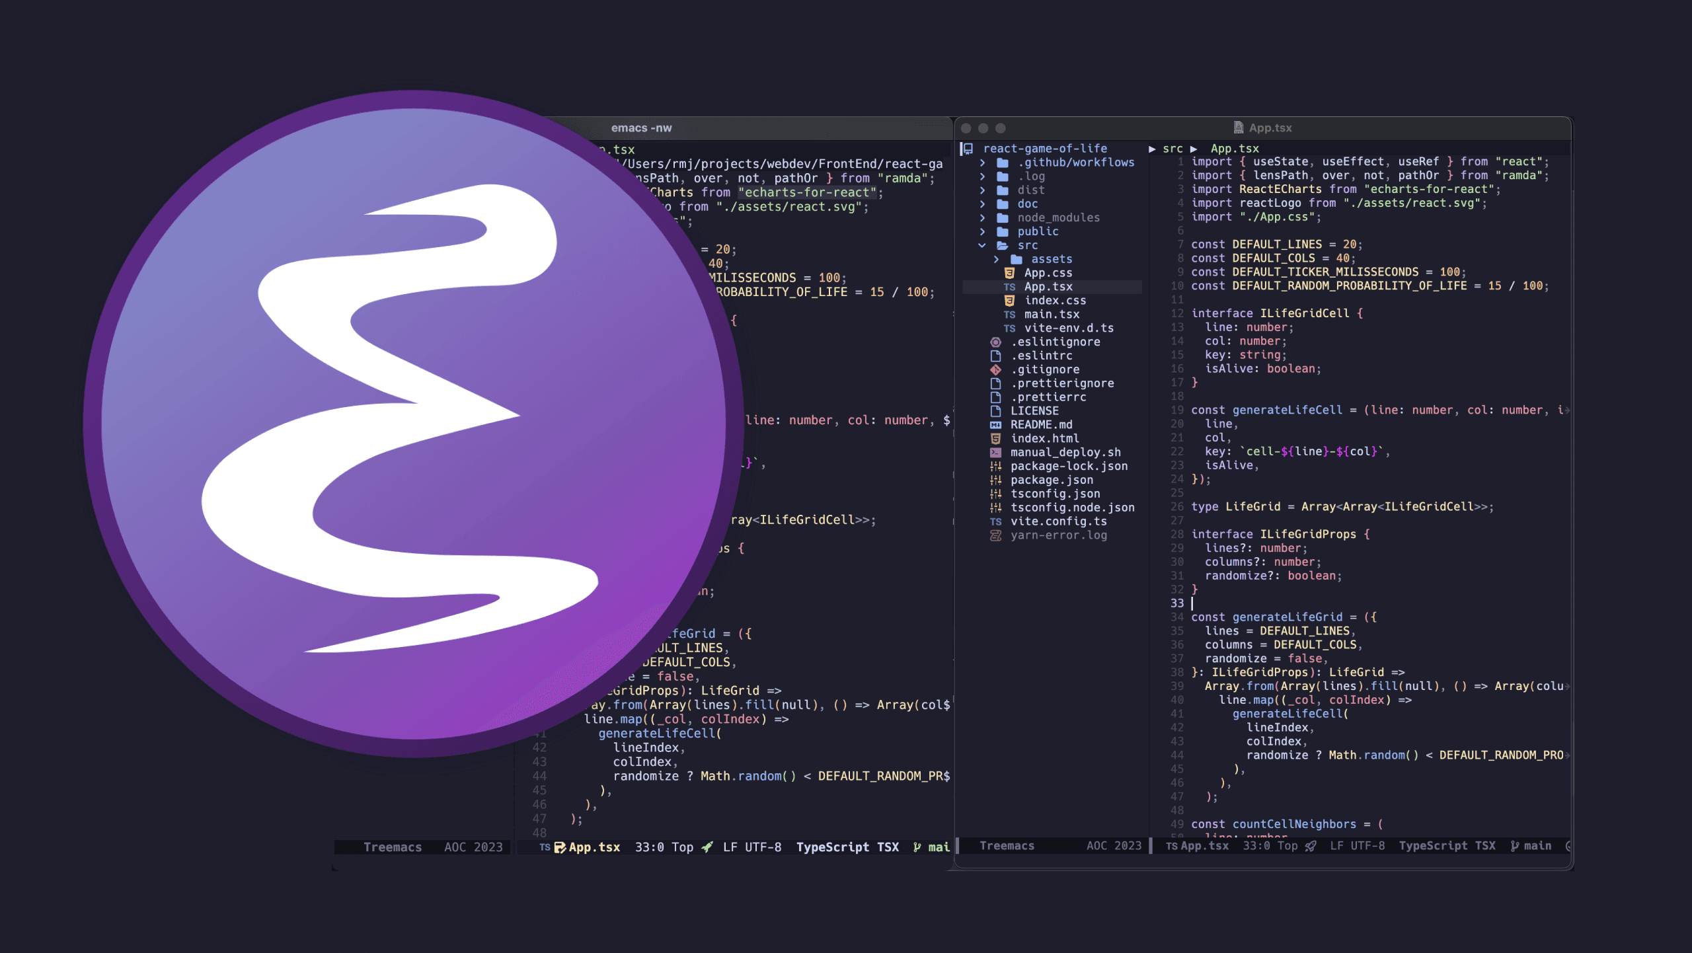
Task: Click the open folder icon beside src in the tree
Action: (x=1003, y=245)
